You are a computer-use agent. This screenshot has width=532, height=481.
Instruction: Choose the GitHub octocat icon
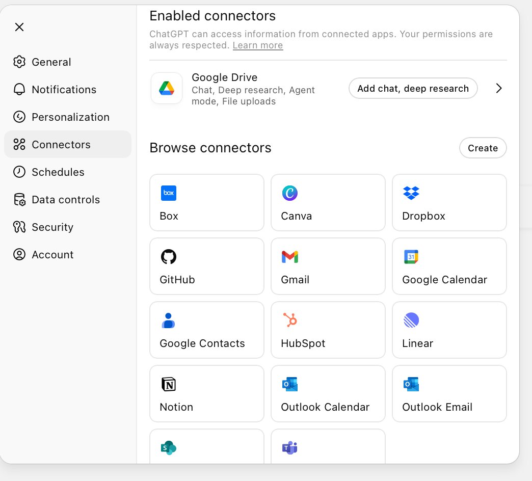click(x=168, y=257)
